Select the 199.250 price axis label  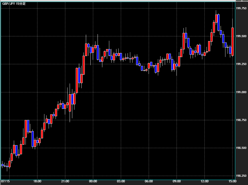pyautogui.click(x=241, y=64)
